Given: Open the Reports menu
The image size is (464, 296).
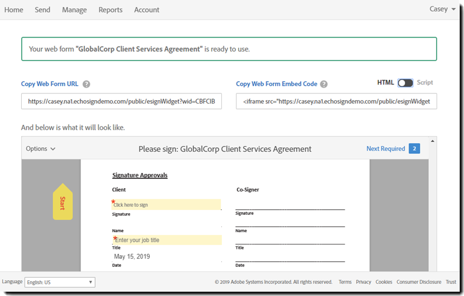Looking at the screenshot, I should [110, 10].
